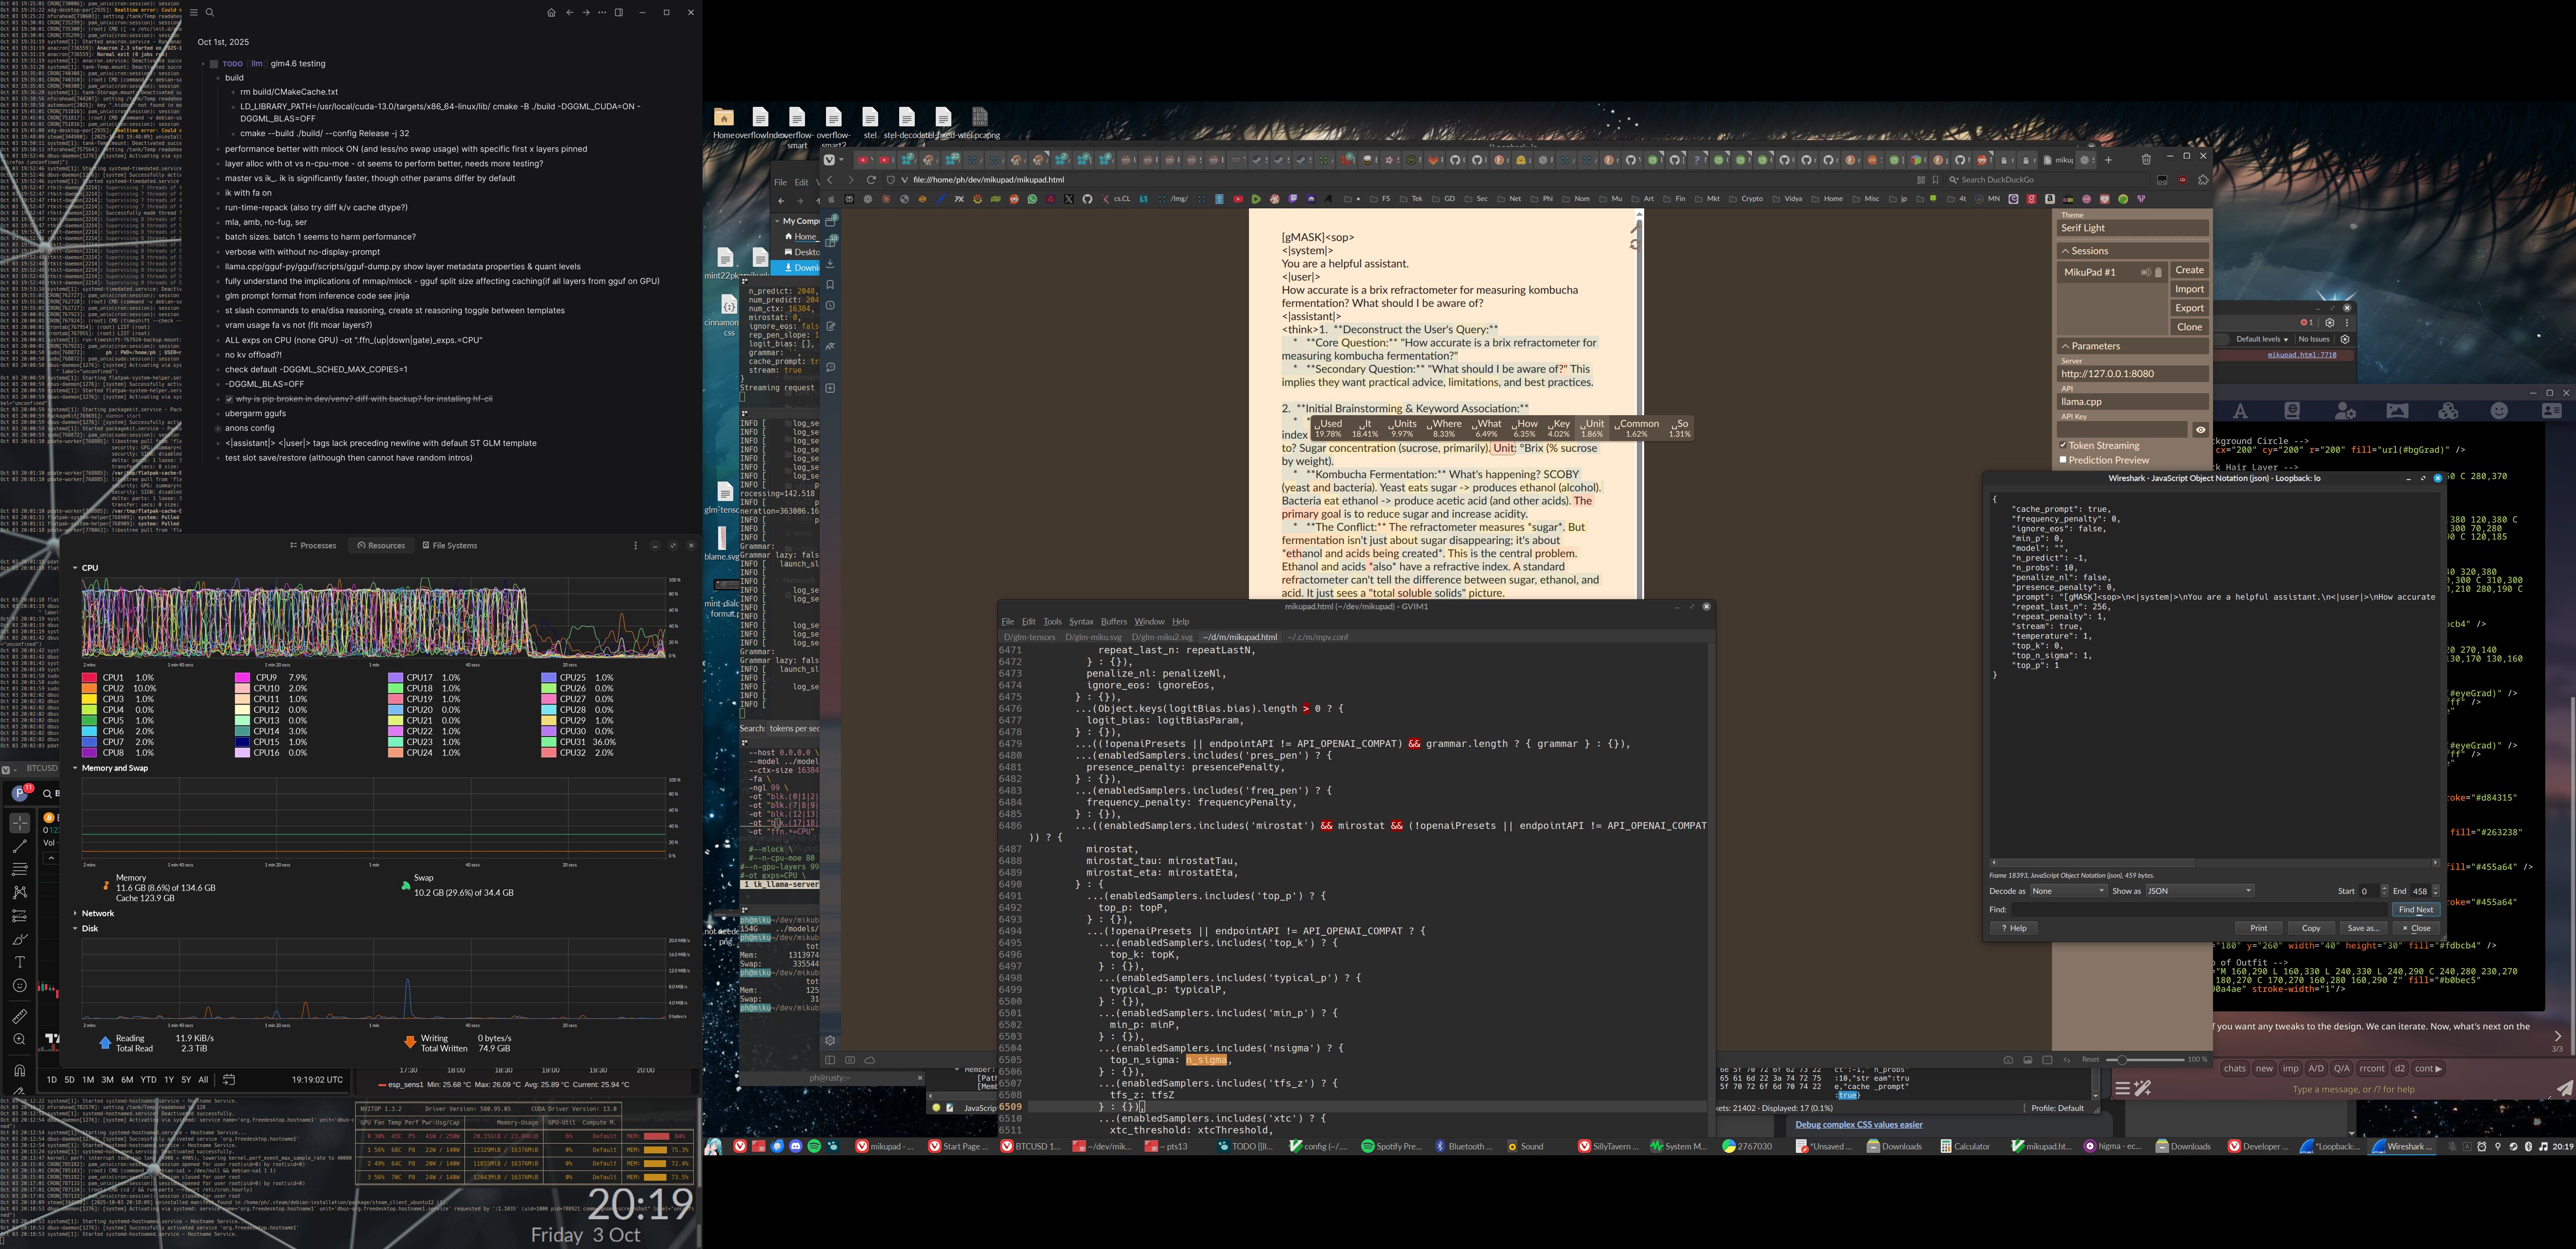Click the emoji icon drawing tool

tap(19, 986)
